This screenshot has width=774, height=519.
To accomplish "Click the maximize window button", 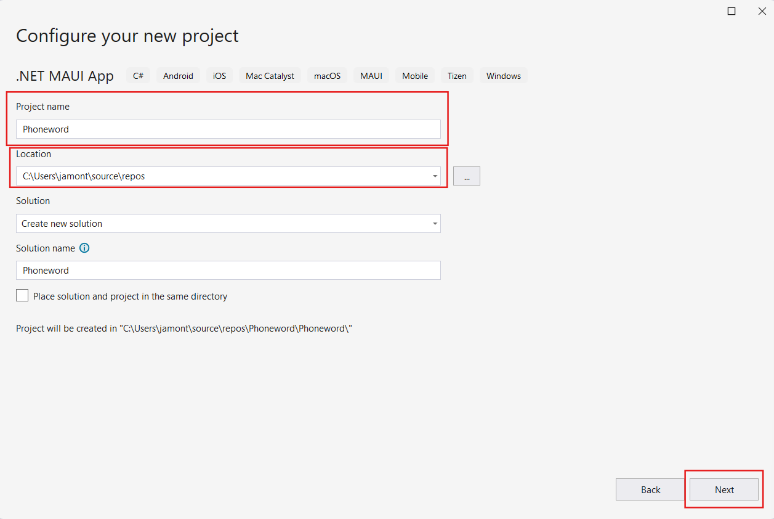I will (x=732, y=10).
